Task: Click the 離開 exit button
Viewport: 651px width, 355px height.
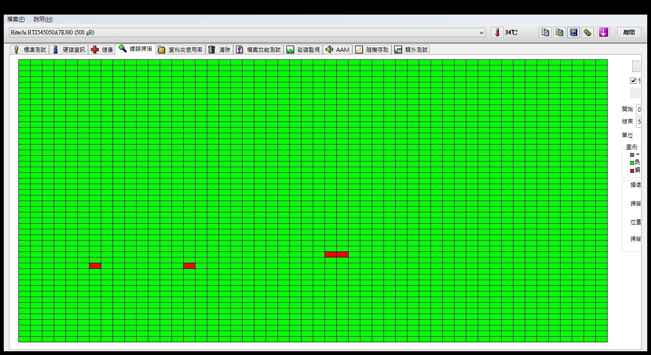Action: 629,32
